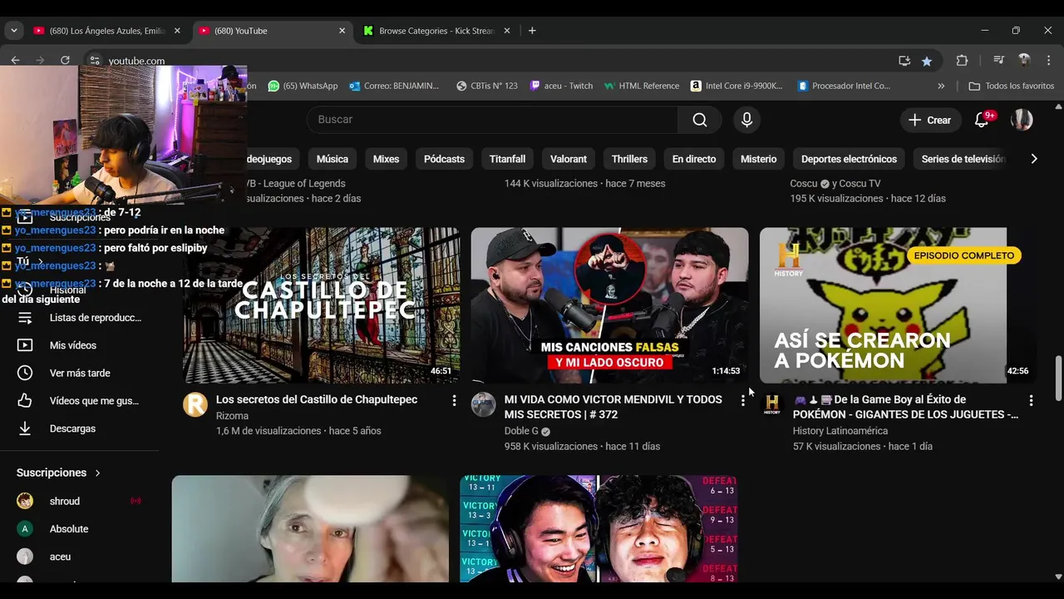Open the YouTube account avatar menu
This screenshot has width=1064, height=599.
tap(1022, 120)
